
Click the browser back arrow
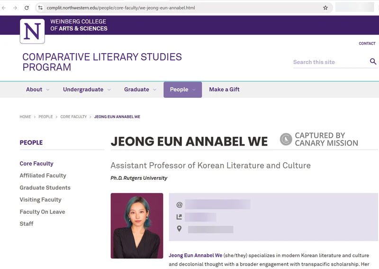coord(4,8)
